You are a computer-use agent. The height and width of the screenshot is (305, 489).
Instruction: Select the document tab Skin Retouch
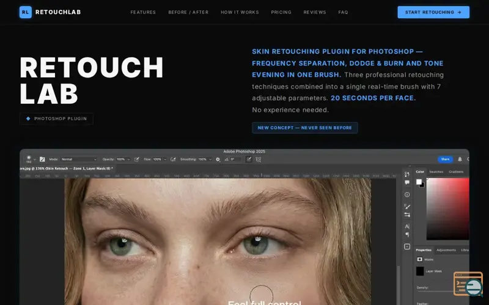pos(67,168)
